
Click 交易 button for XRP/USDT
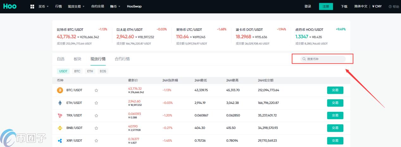point(335,140)
